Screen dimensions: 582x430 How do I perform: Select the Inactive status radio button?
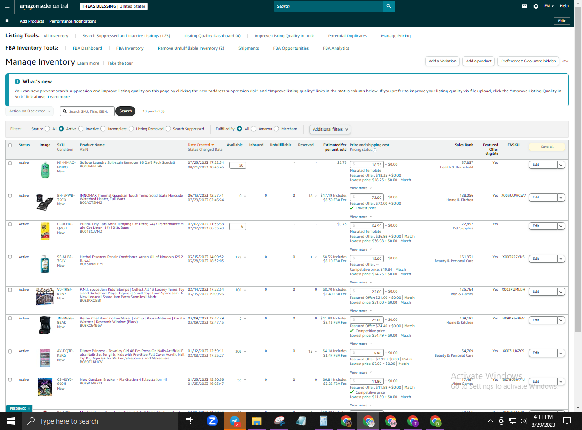81,129
